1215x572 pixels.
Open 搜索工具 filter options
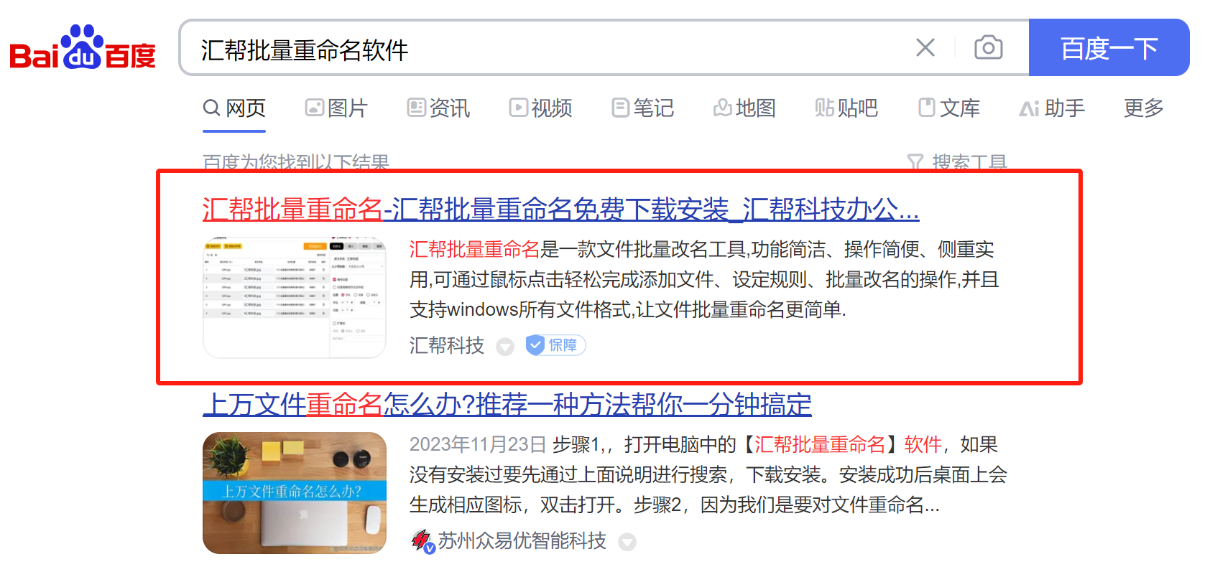[x=957, y=161]
